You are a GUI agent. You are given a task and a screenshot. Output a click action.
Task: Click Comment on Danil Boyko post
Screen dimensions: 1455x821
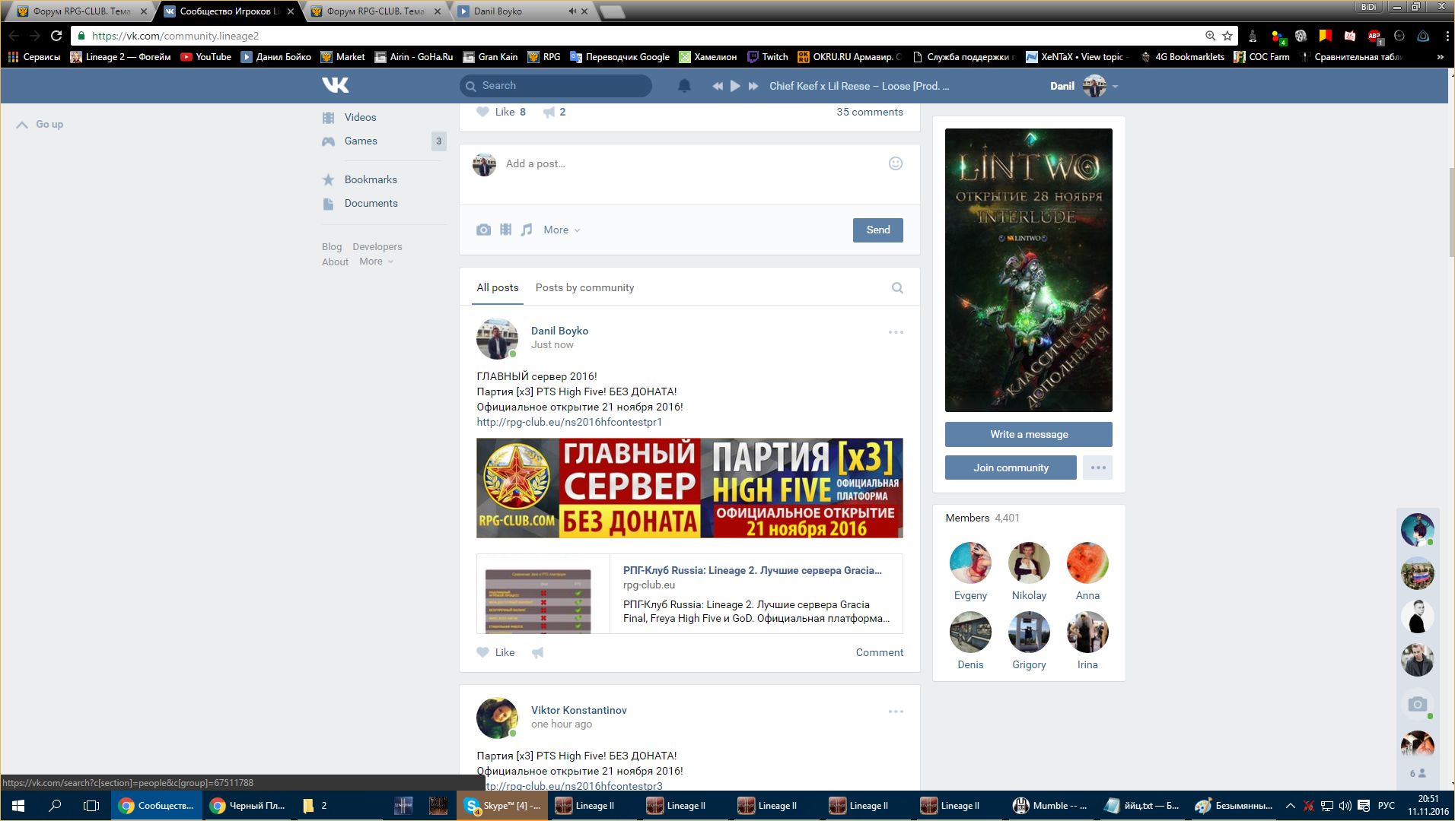tap(880, 652)
